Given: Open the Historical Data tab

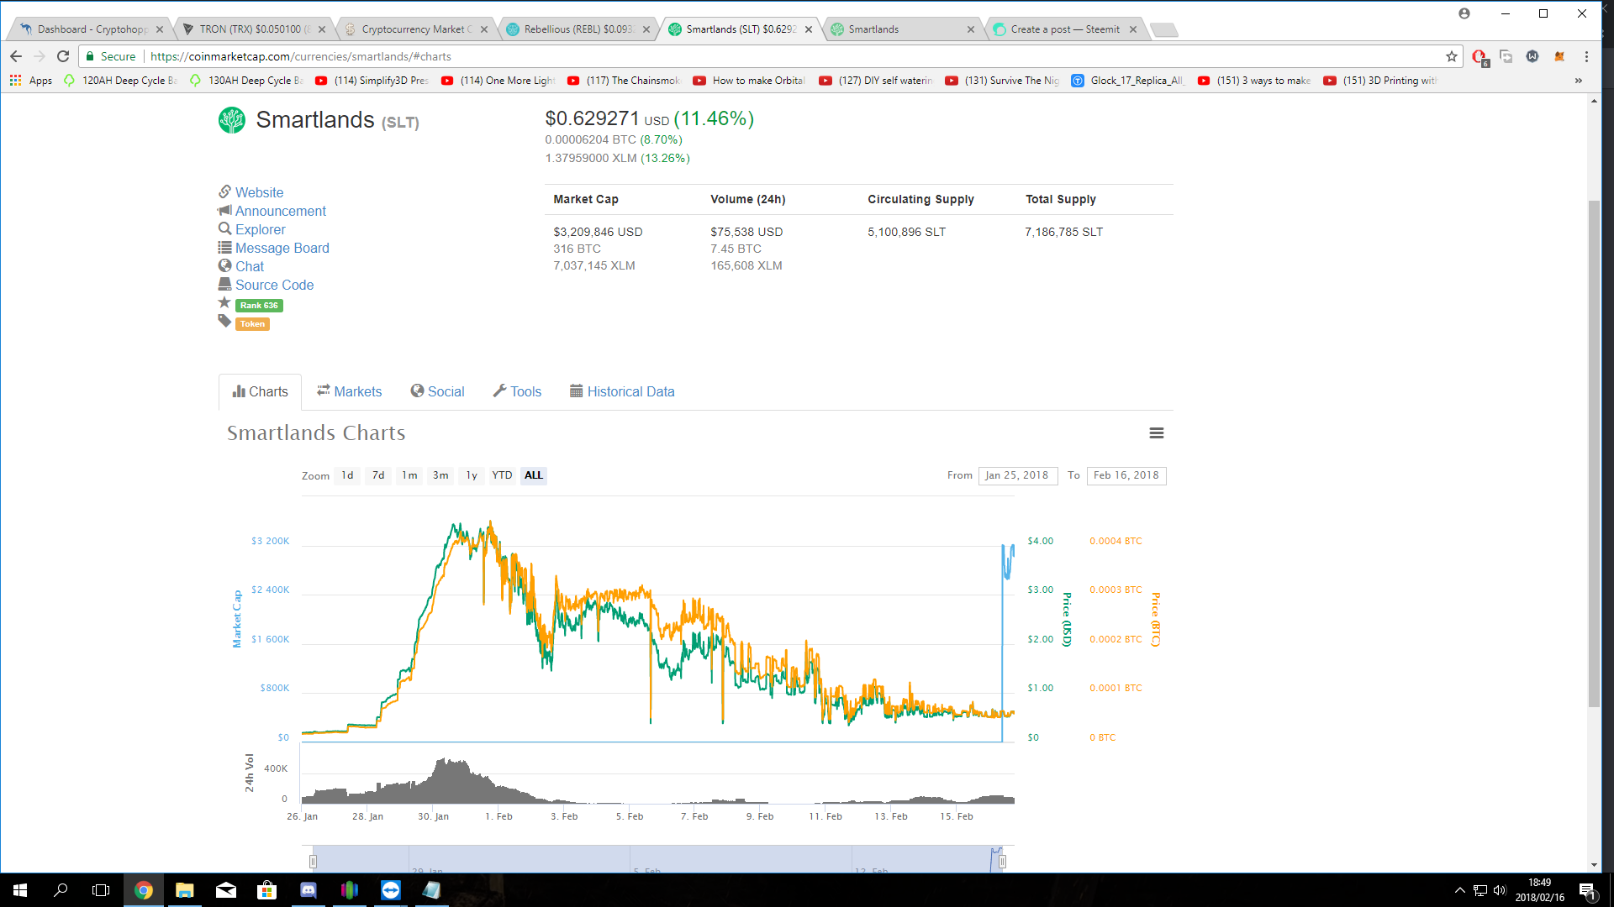Looking at the screenshot, I should tap(622, 391).
